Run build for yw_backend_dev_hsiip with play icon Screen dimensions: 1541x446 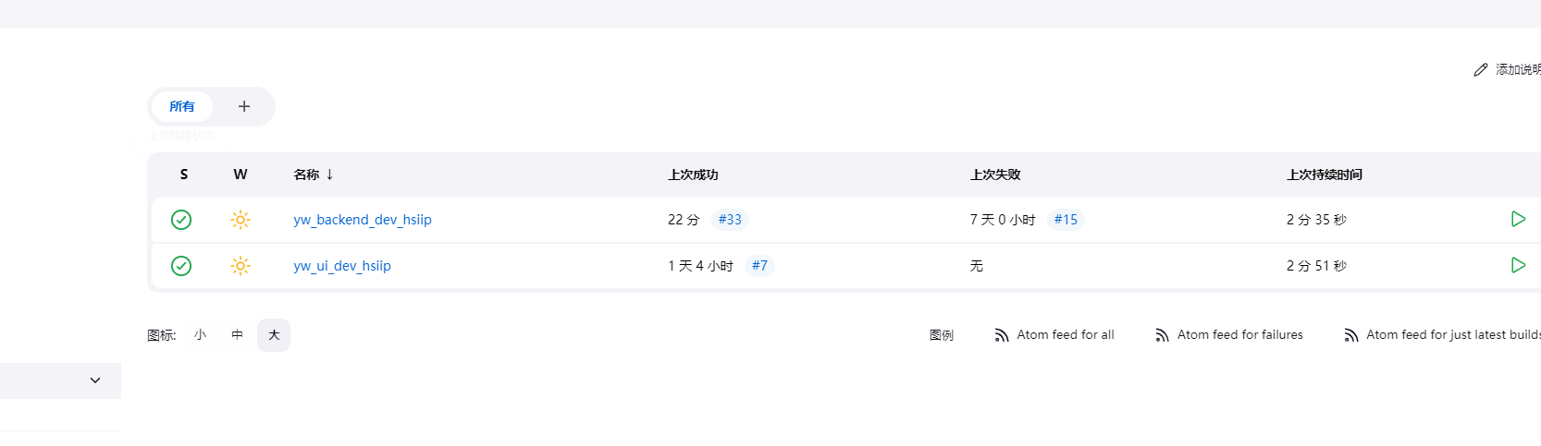point(1518,219)
